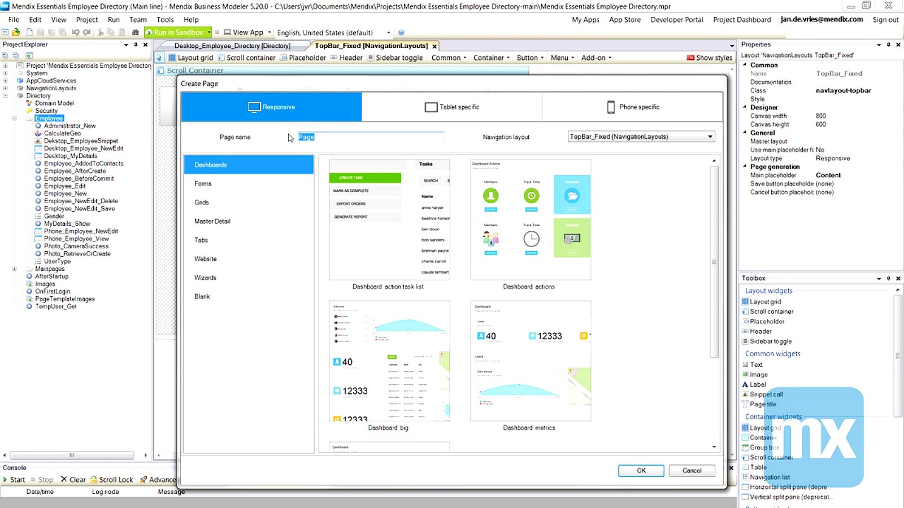Open the Container dropdown in editor toolbar
This screenshot has height=508, width=904.
(x=492, y=58)
